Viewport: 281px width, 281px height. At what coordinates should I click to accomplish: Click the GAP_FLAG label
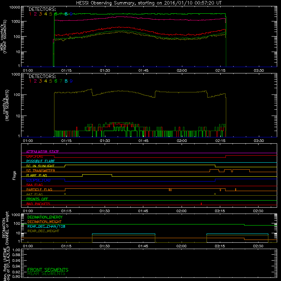click(x=34, y=156)
